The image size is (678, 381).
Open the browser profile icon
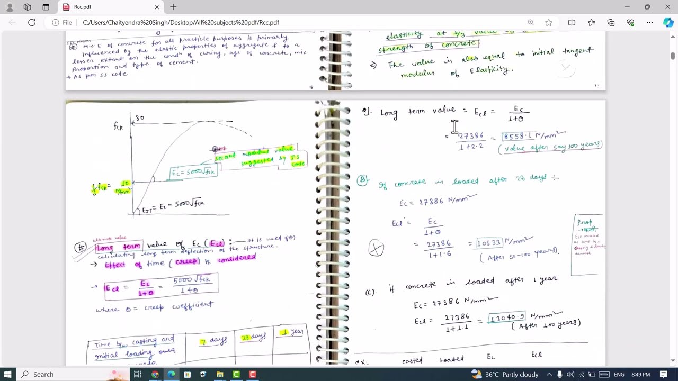point(10,7)
